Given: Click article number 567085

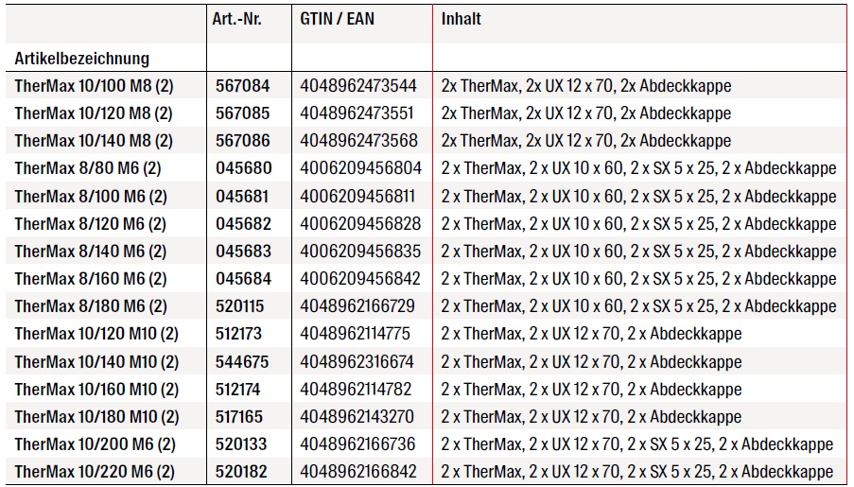Looking at the screenshot, I should coord(242,113).
